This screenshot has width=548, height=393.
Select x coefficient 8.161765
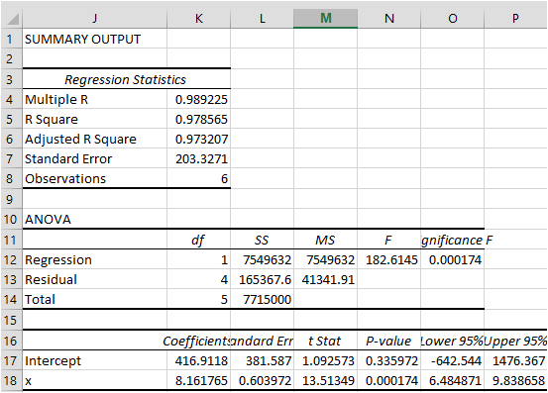(198, 380)
